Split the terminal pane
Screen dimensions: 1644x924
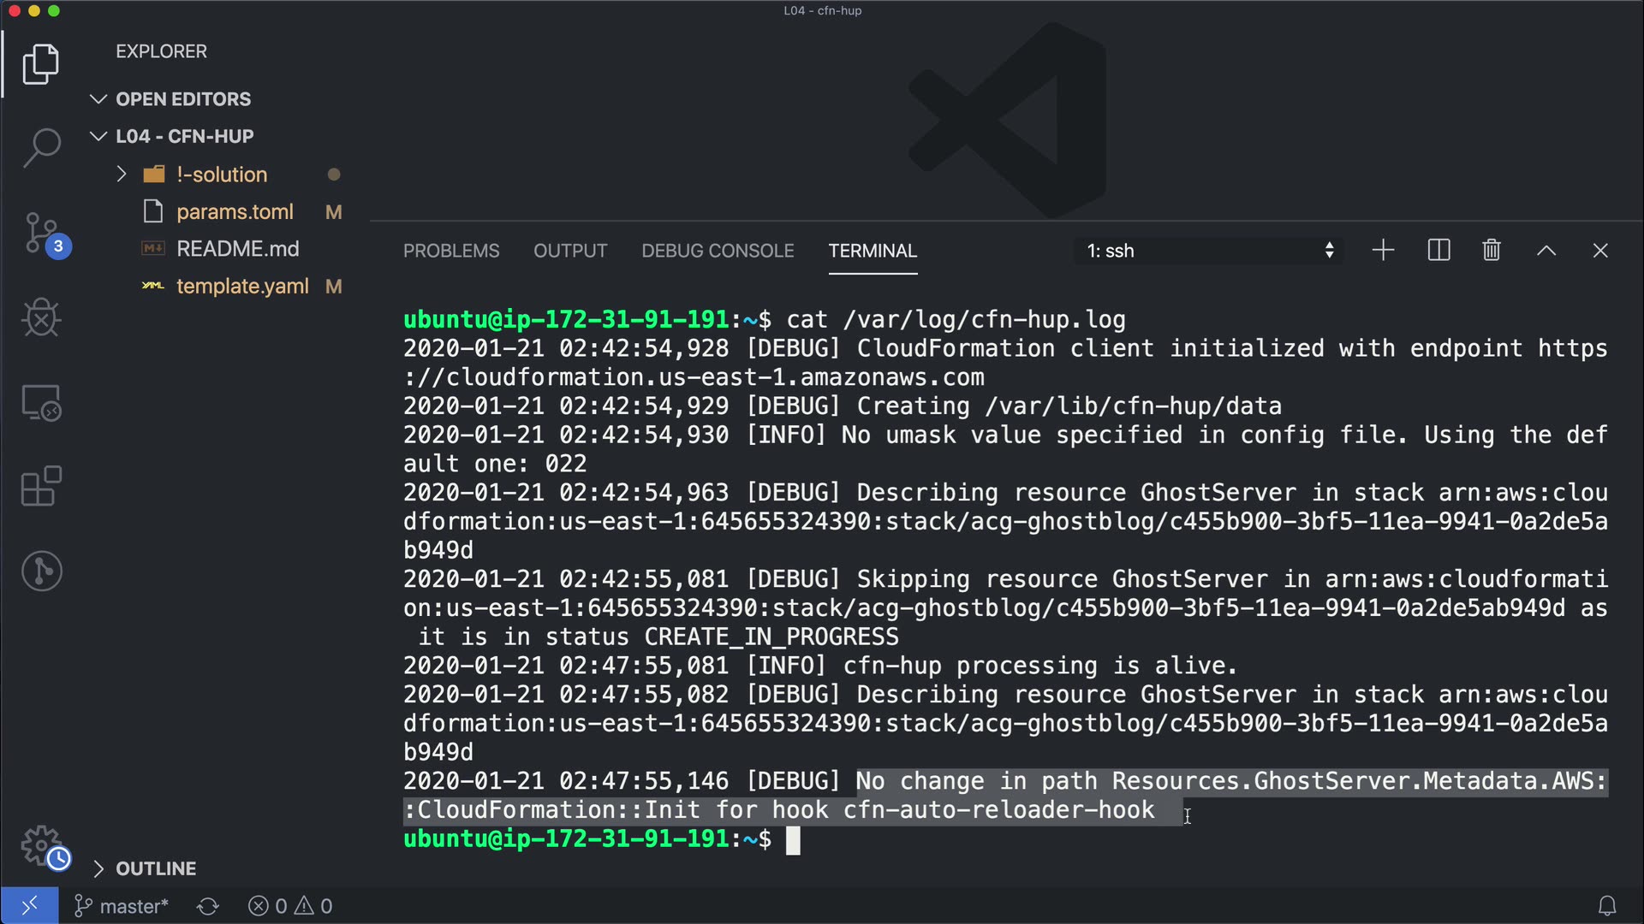(1438, 251)
